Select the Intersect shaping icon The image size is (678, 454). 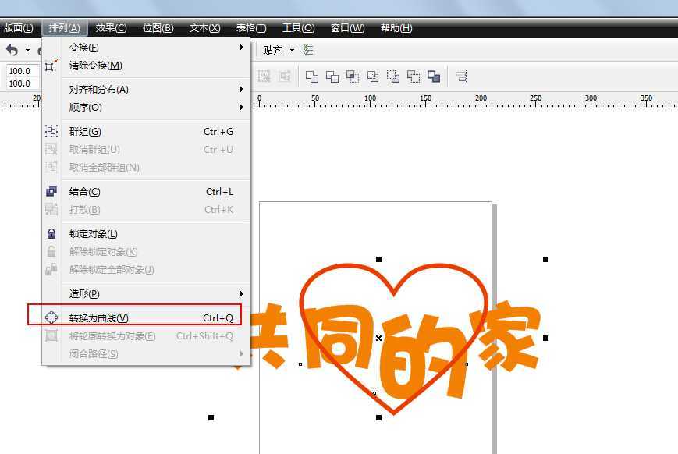coord(353,76)
